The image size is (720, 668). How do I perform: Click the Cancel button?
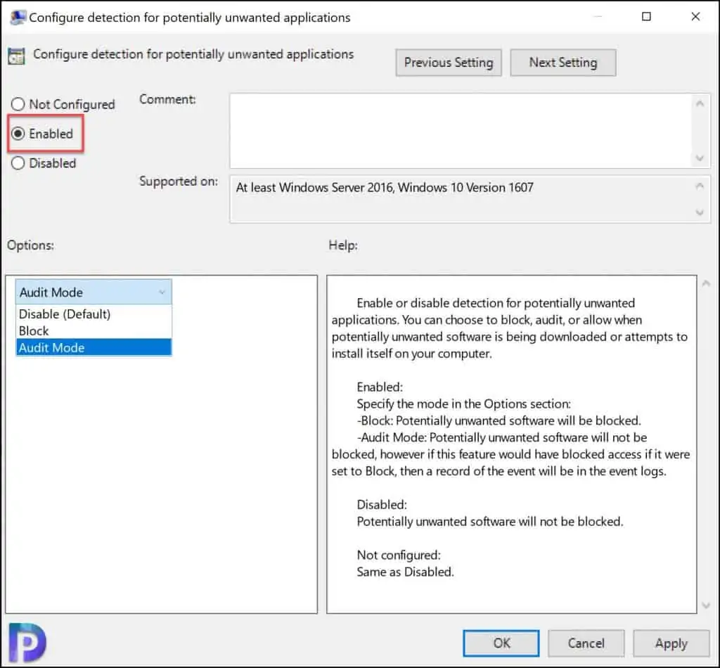[586, 643]
